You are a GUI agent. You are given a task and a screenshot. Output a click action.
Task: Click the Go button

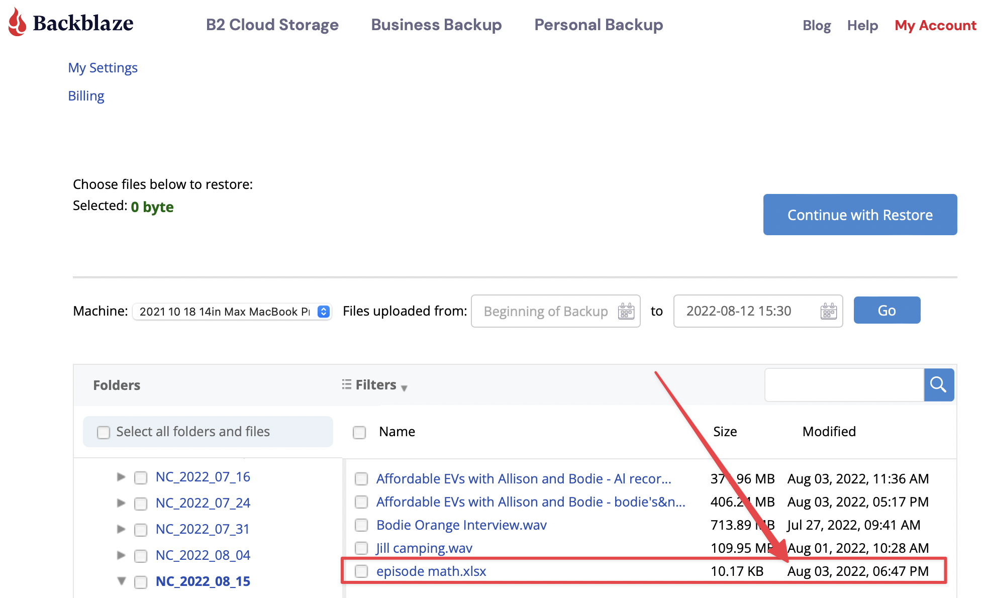pos(887,310)
